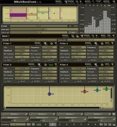Edit Modulator 3 pencil icon
The width and height of the screenshot is (117, 127).
click(x=82, y=114)
